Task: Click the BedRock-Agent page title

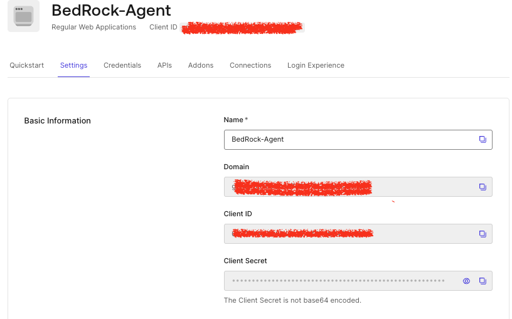Action: click(111, 11)
